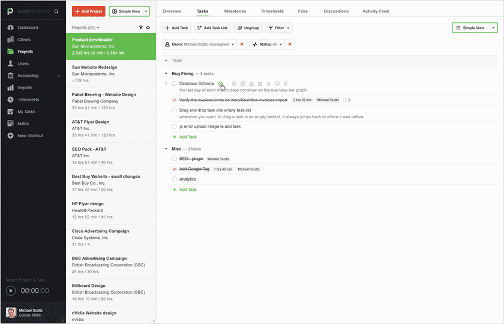This screenshot has width=504, height=324.
Task: Open the Filter dropdown in tasks toolbar
Action: pos(279,28)
